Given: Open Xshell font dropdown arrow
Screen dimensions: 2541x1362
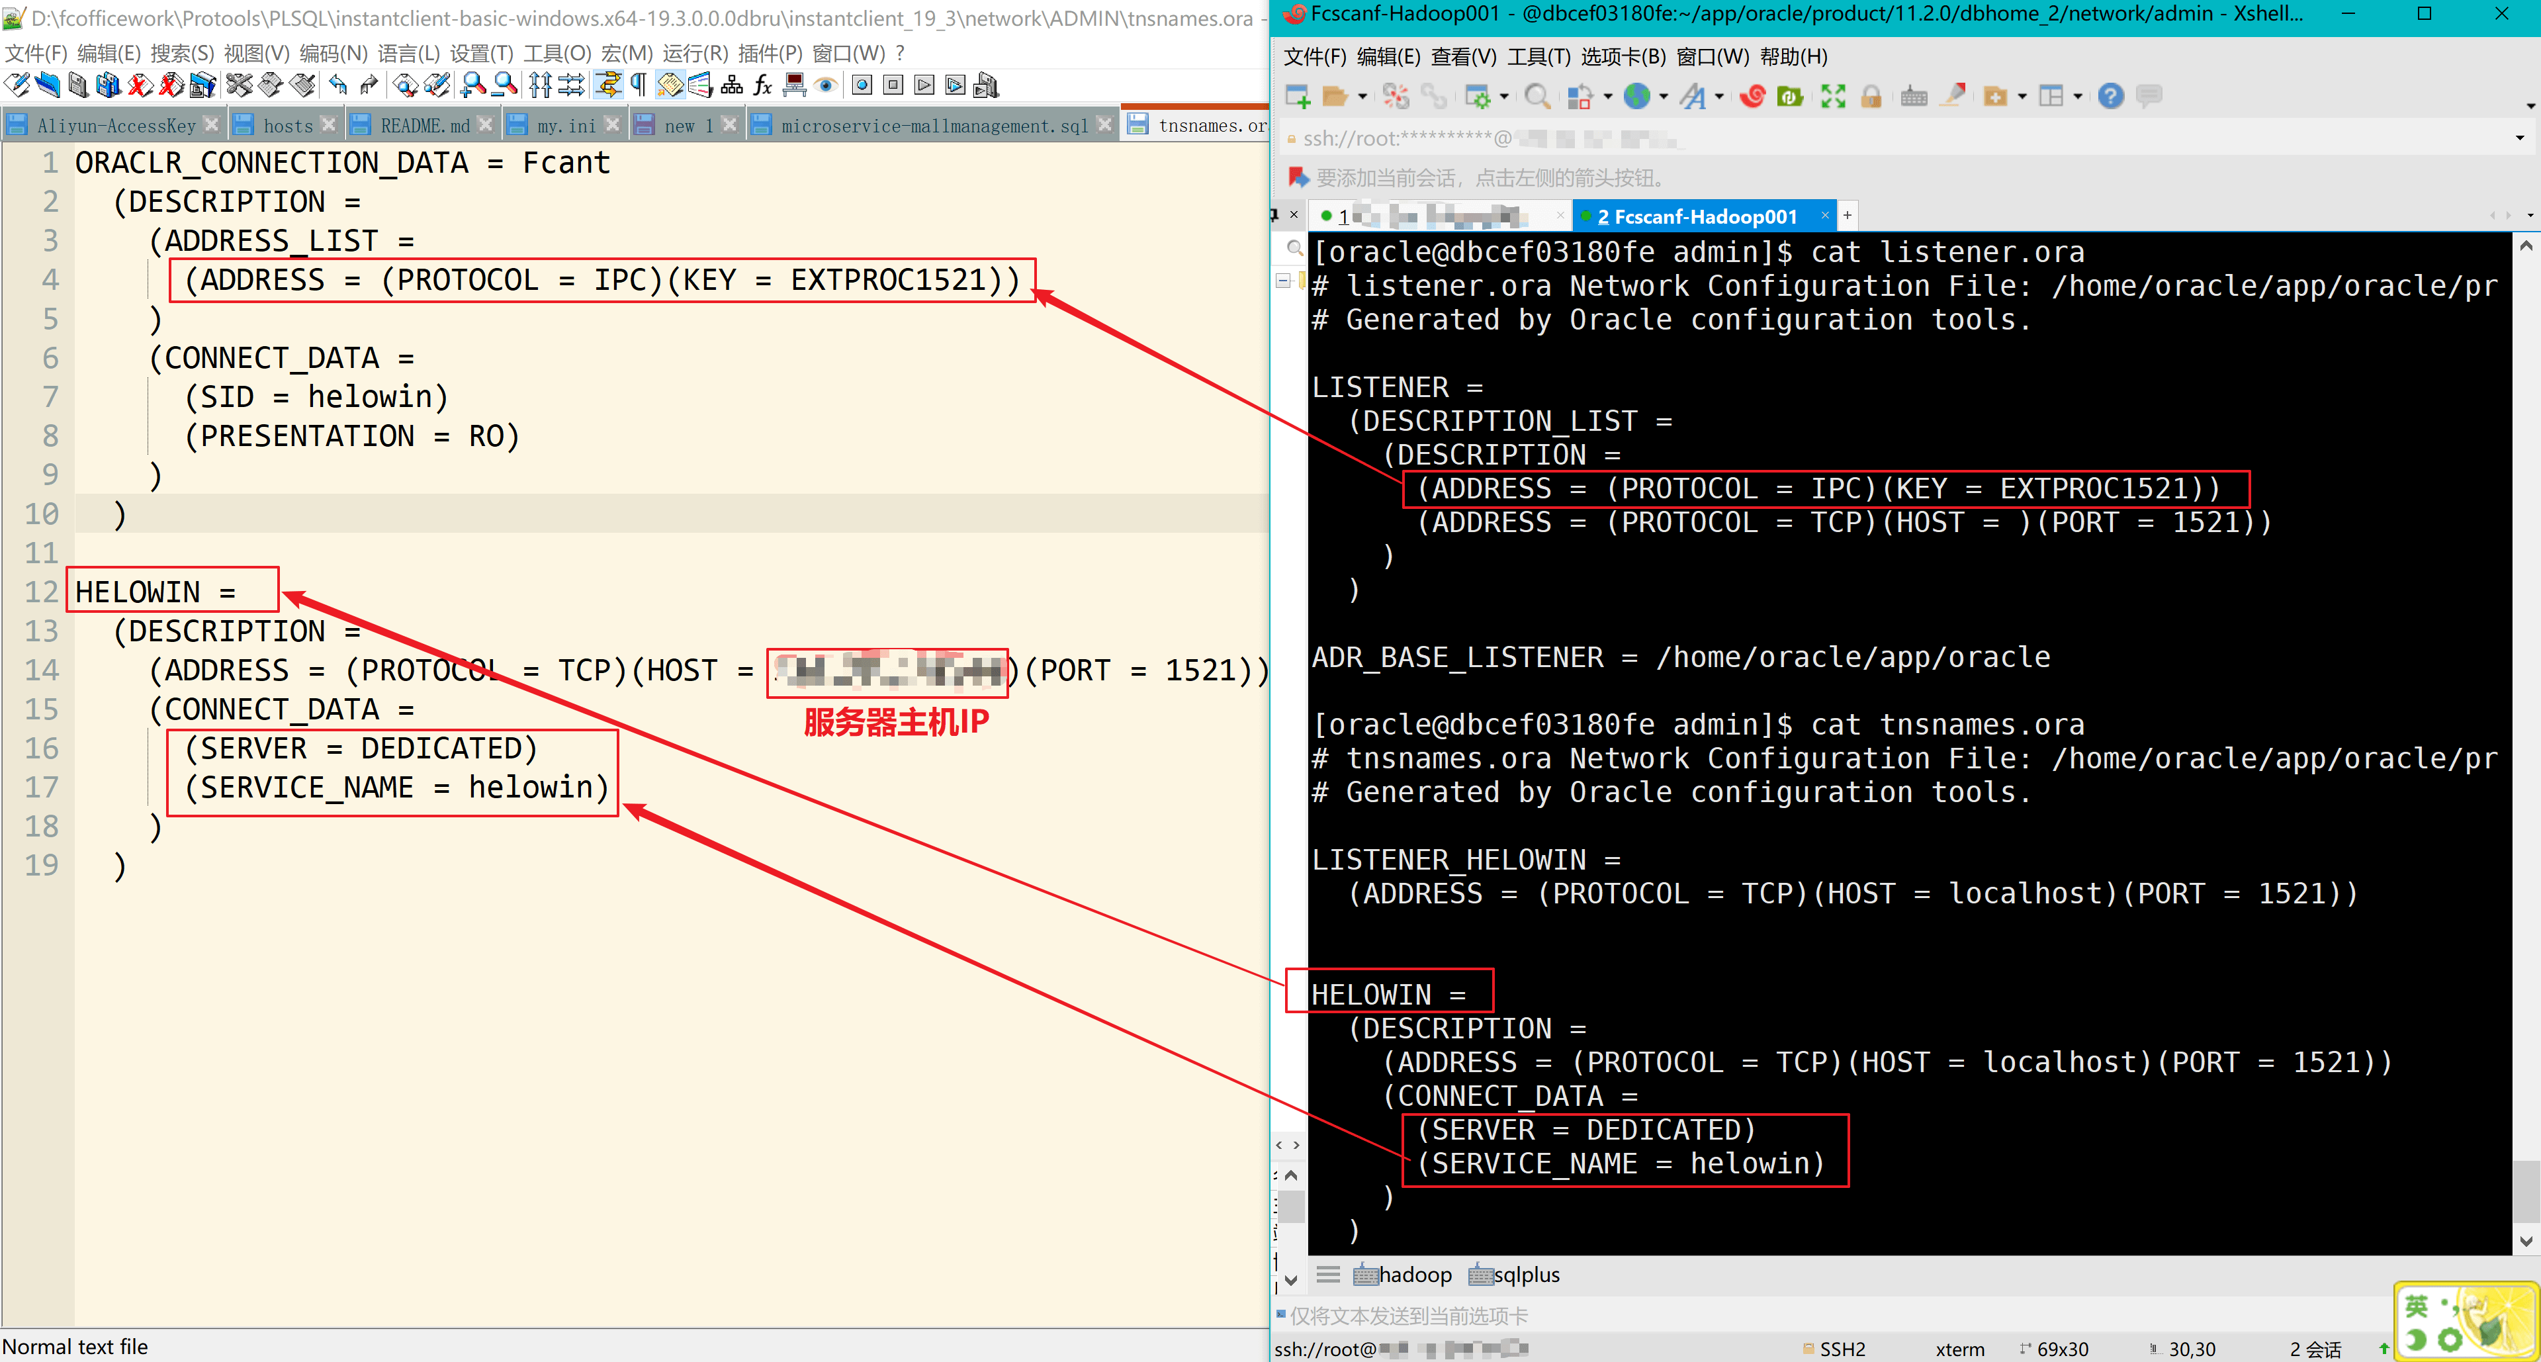Looking at the screenshot, I should click(x=1719, y=97).
